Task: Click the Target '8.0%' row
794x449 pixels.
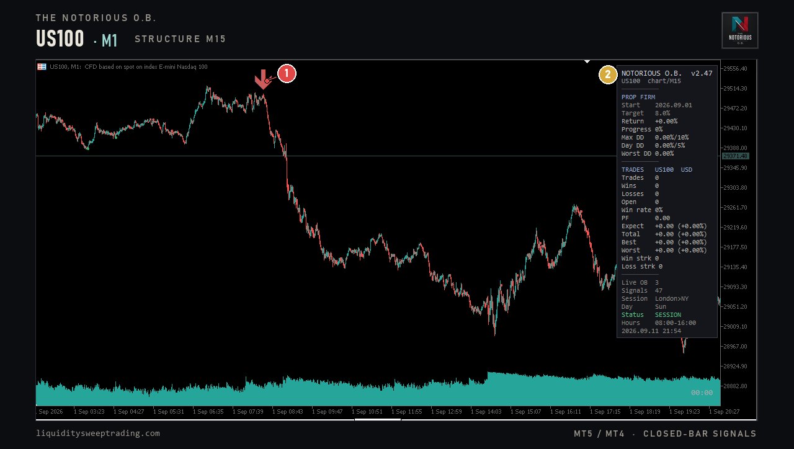Action: point(646,113)
